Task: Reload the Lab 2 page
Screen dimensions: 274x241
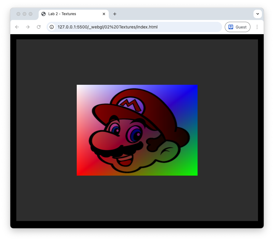Action: (x=39, y=27)
